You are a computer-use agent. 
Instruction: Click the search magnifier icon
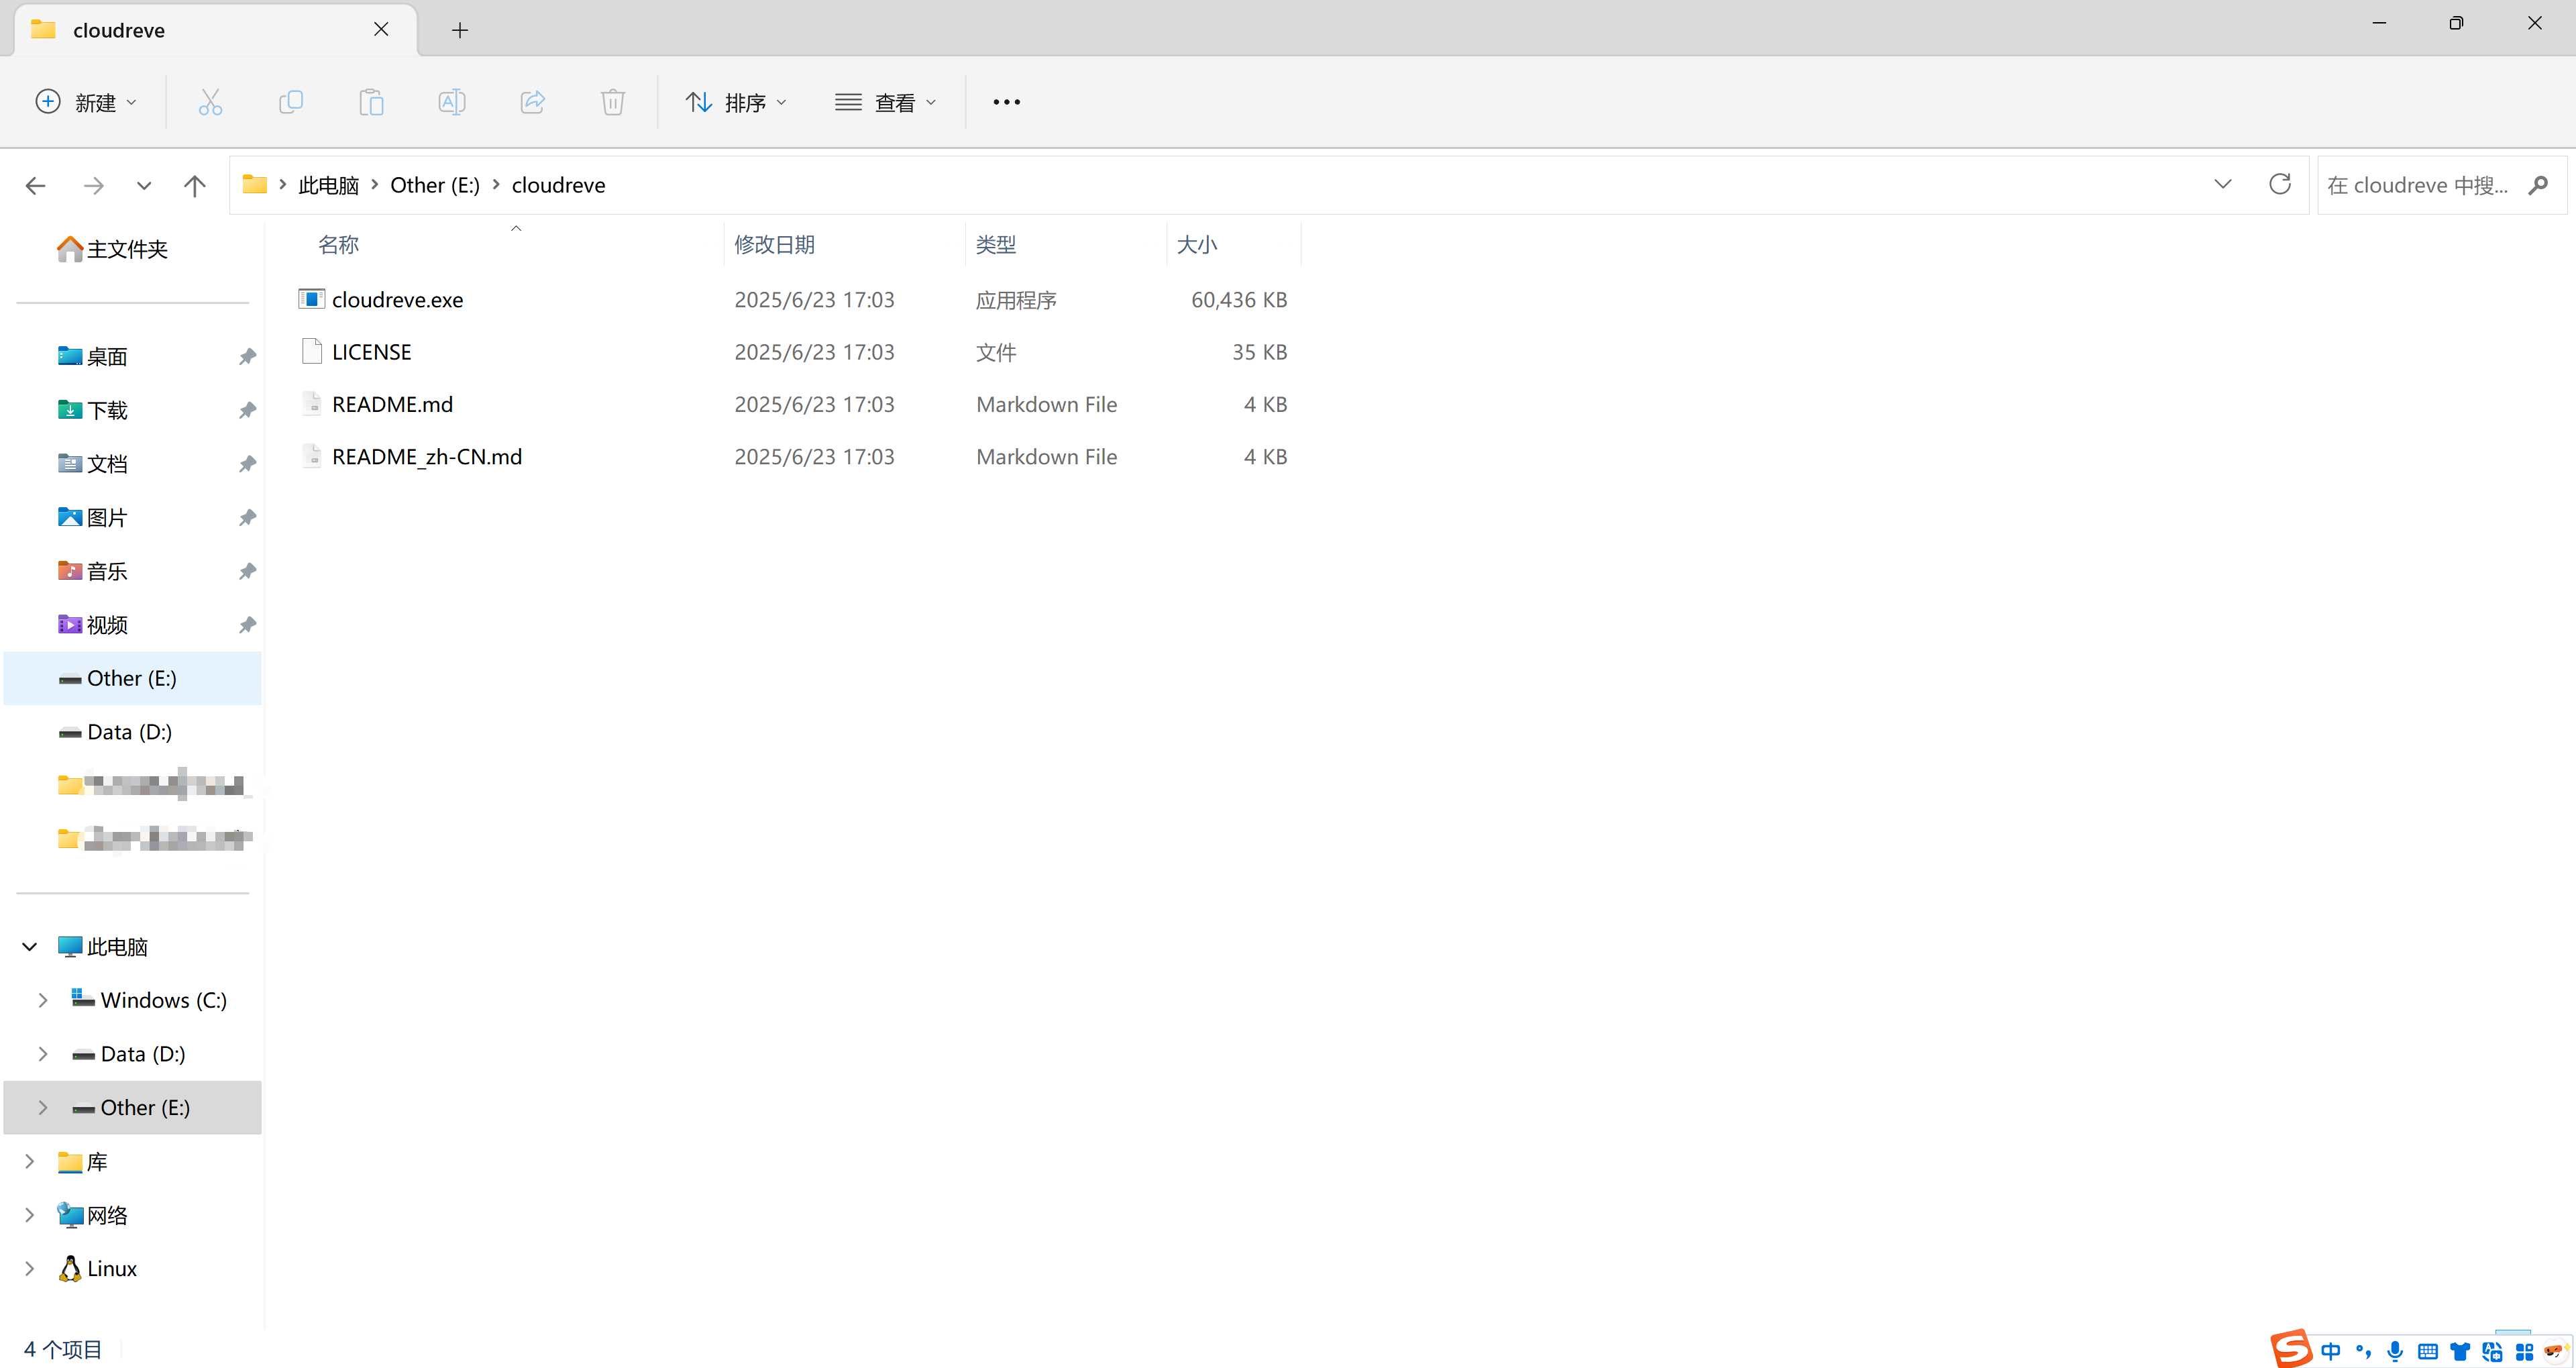click(x=2538, y=185)
